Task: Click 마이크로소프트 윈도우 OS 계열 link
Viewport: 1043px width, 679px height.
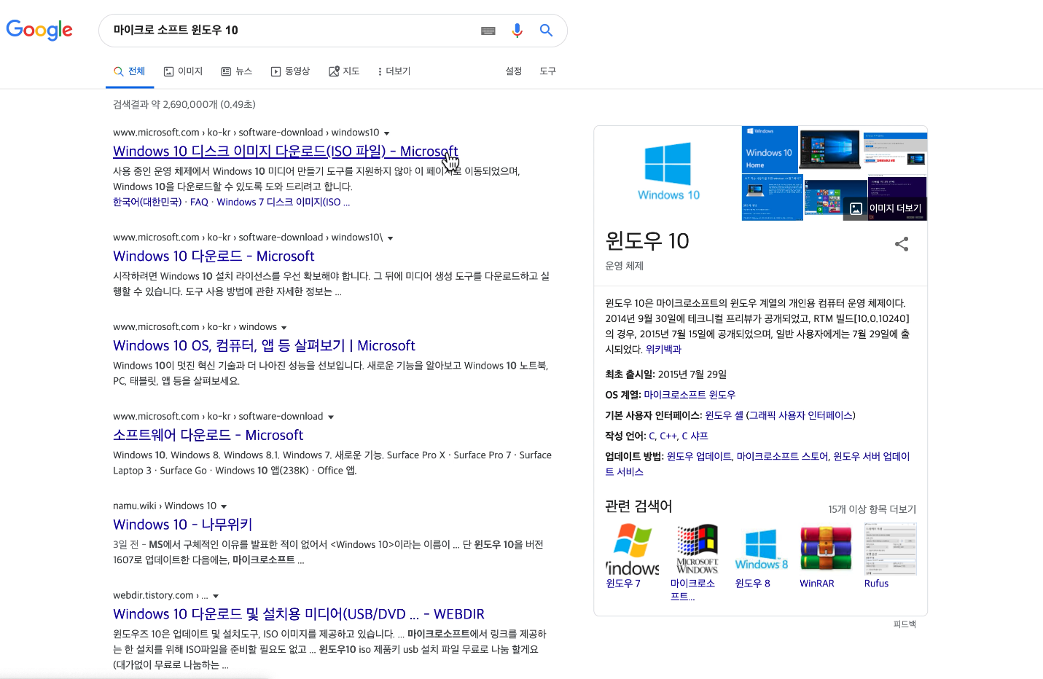Action: coord(690,395)
